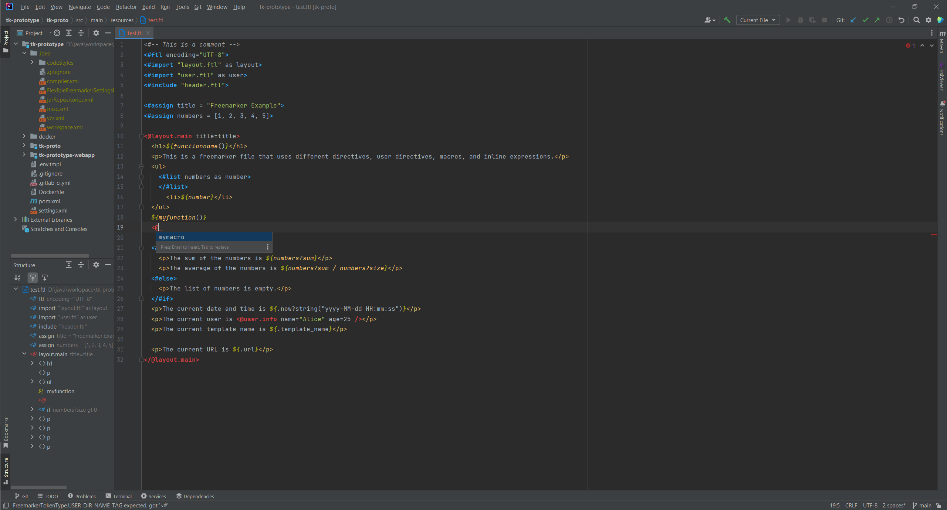The image size is (947, 510).
Task: Expand External Libraries node
Action: (16, 220)
